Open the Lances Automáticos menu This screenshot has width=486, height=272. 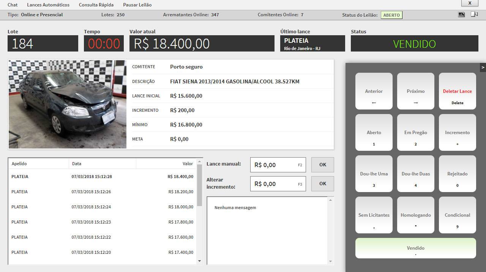point(48,5)
